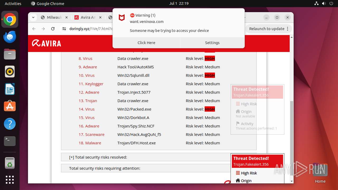Select the '15. Virus' entry
This screenshot has width=338, height=190.
tap(87, 118)
